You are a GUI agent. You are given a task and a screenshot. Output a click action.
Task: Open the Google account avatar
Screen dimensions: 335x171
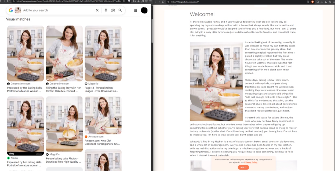[x=144, y=10]
